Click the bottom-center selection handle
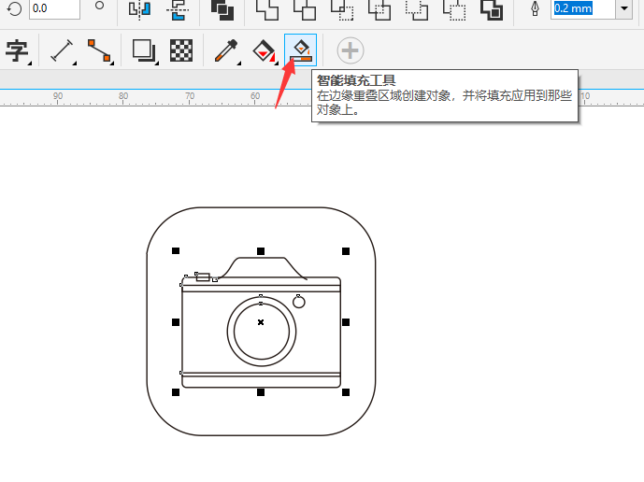Viewport: 644px width, 482px height. [x=261, y=392]
